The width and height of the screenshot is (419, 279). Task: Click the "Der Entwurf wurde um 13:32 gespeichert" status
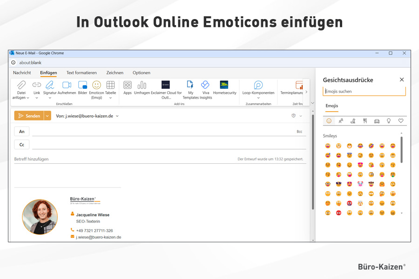pos(270,159)
